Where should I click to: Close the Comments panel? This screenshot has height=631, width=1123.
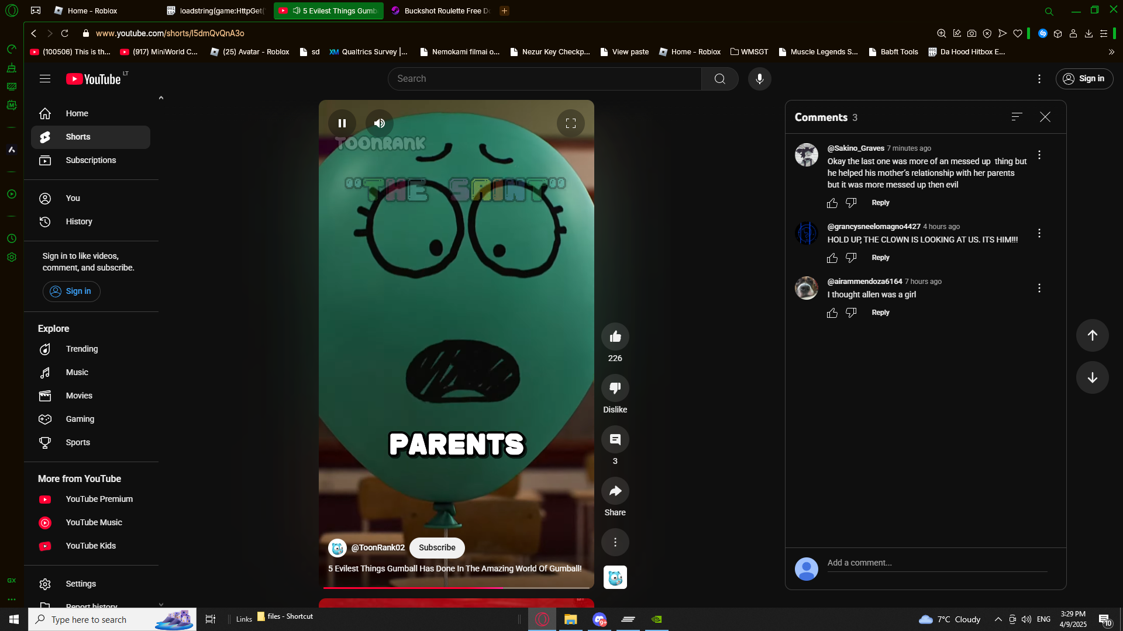(x=1045, y=117)
